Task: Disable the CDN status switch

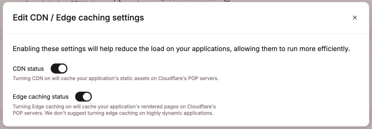Action: [59, 69]
